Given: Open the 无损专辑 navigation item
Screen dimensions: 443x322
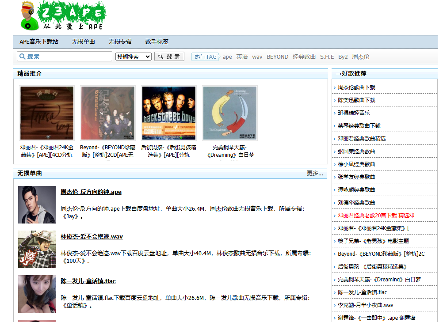Looking at the screenshot, I should 120,42.
